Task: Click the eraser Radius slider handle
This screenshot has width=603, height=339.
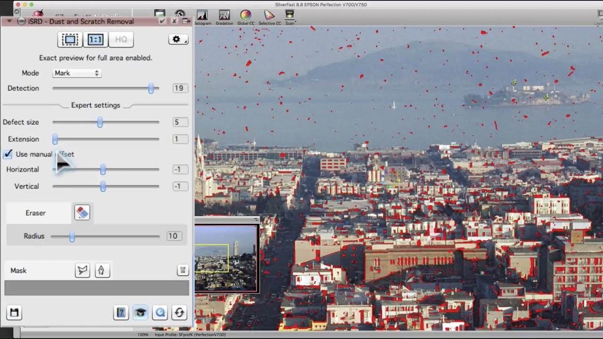Action: click(x=72, y=236)
